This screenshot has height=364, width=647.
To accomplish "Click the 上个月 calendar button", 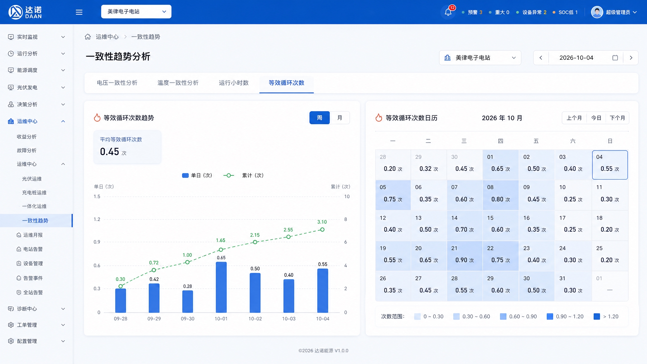I will (574, 118).
